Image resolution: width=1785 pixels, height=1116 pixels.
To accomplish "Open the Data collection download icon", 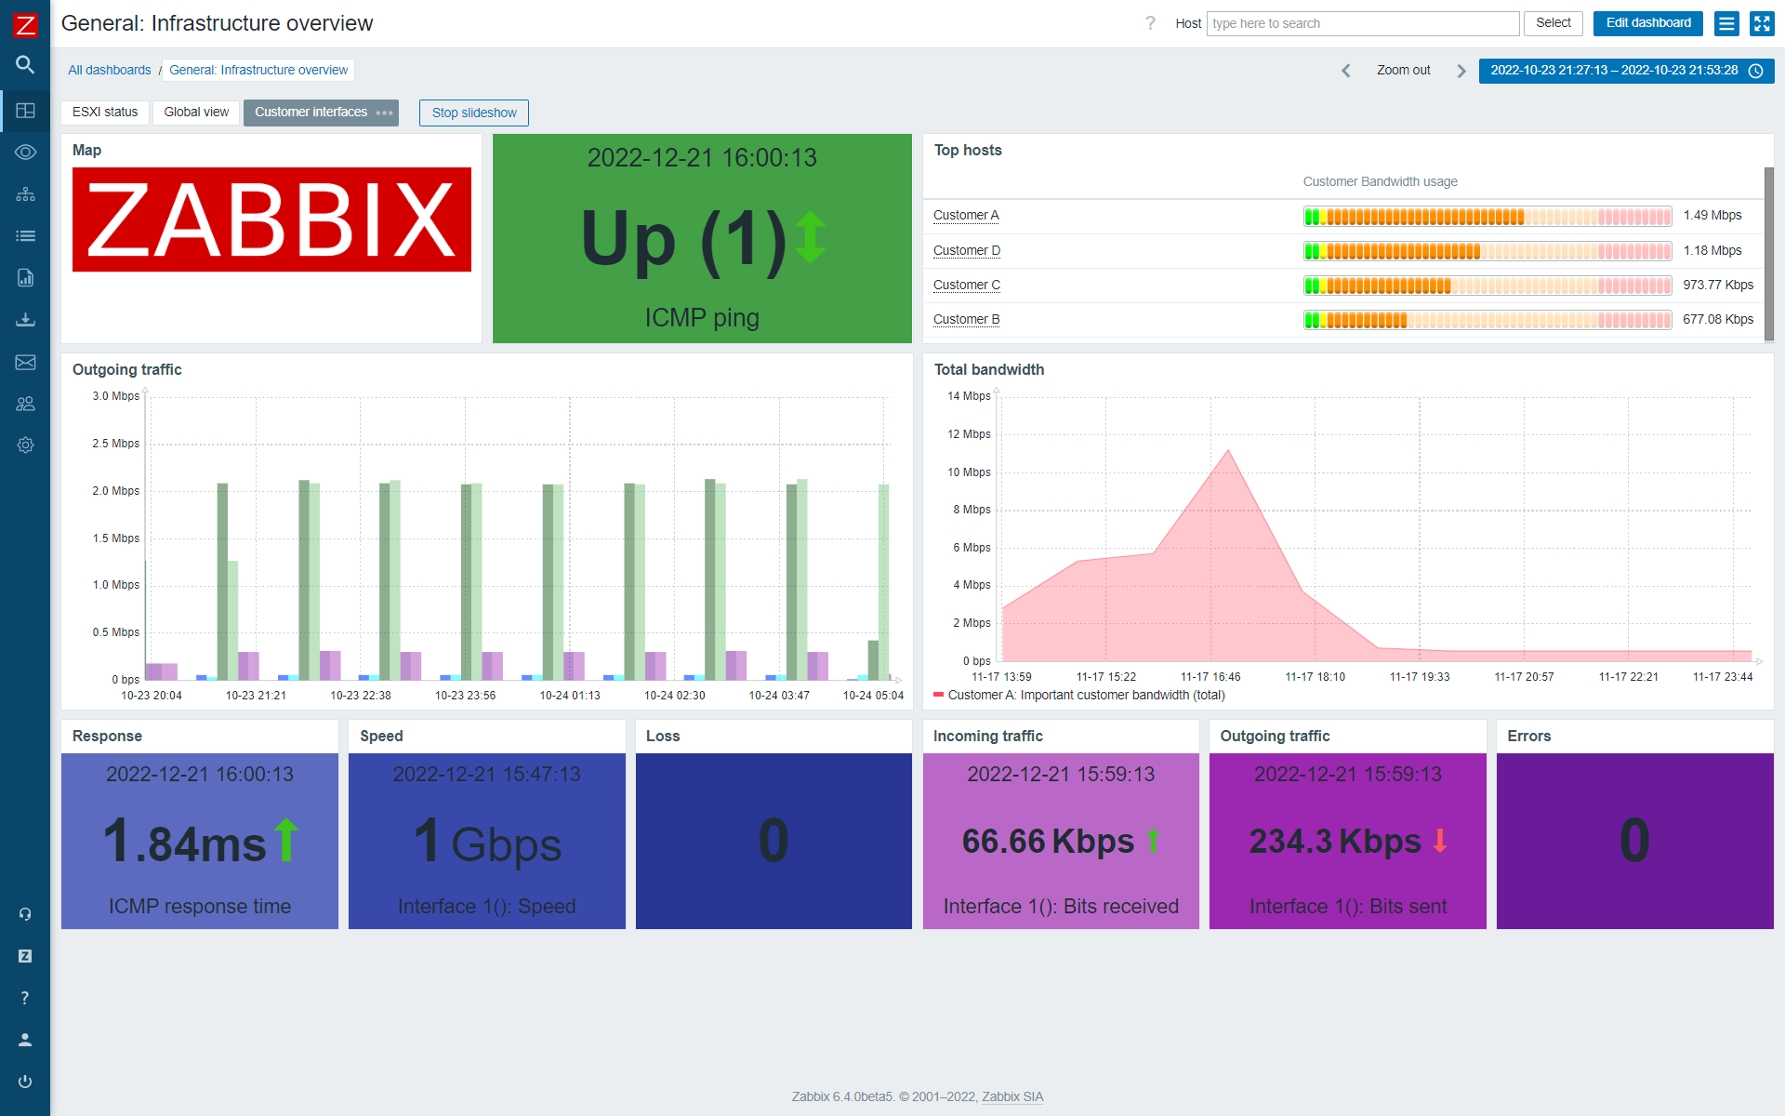I will (x=25, y=319).
